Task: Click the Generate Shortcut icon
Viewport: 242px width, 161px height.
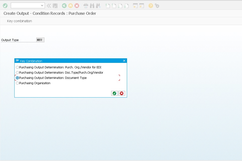Action: tap(142, 6)
